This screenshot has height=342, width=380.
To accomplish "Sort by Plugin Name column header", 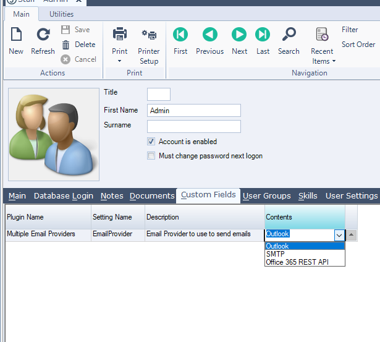I will (48, 217).
